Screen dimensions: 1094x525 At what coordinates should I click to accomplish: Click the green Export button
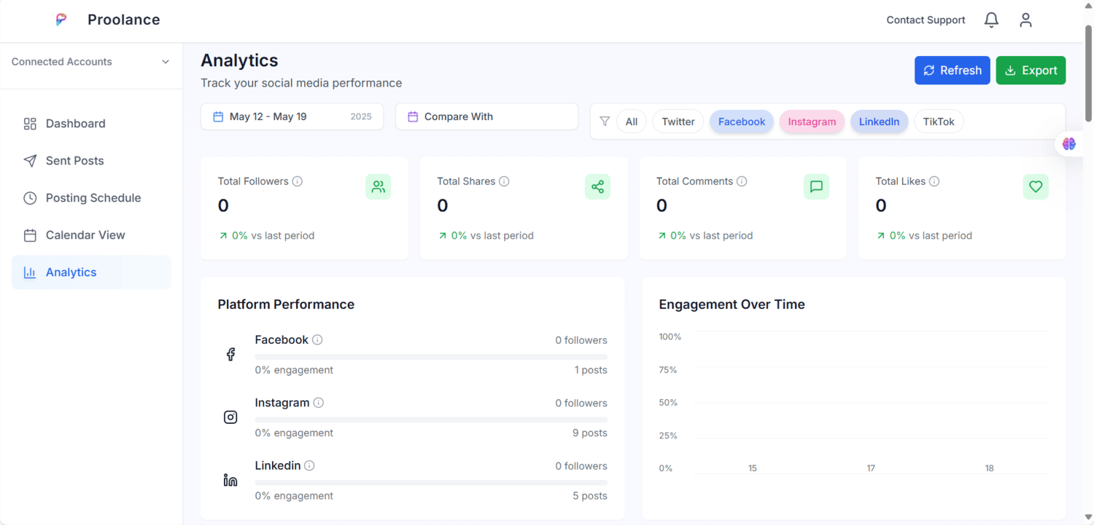(x=1031, y=71)
